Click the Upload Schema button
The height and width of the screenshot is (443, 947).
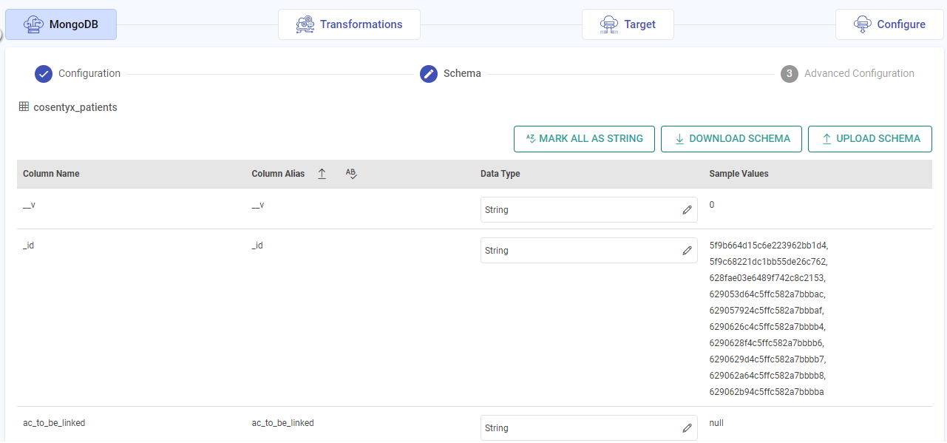[x=869, y=139]
